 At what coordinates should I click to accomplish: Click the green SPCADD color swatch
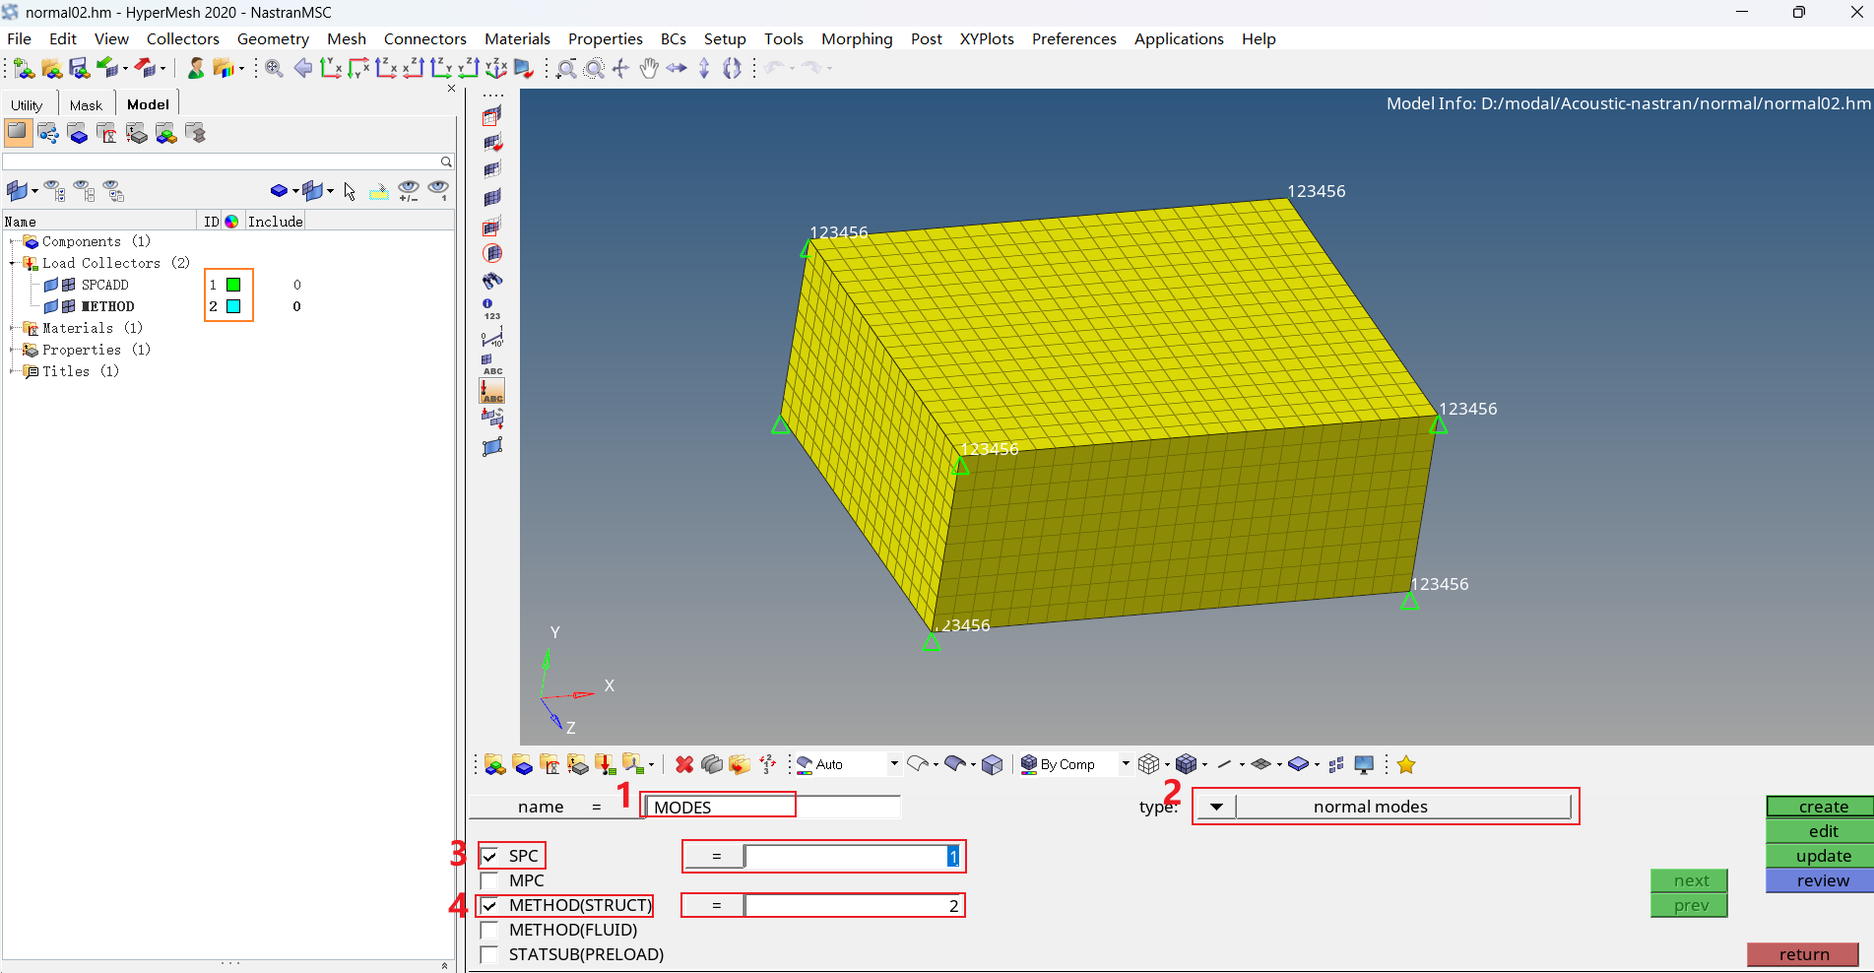pos(231,285)
